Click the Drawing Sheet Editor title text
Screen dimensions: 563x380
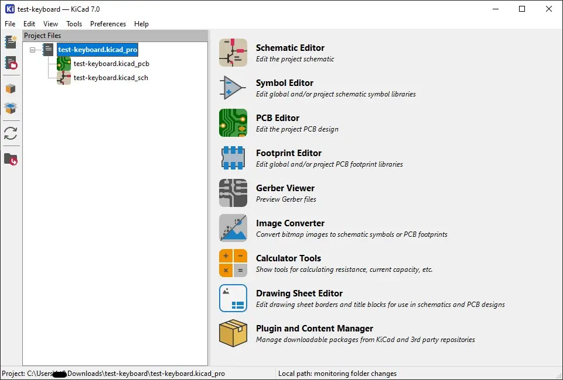299,293
